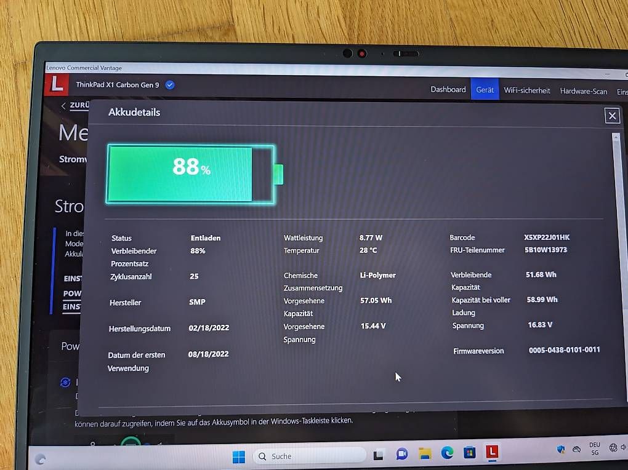628x470 pixels.
Task: Click the Firmwareversion label
Action: point(478,351)
